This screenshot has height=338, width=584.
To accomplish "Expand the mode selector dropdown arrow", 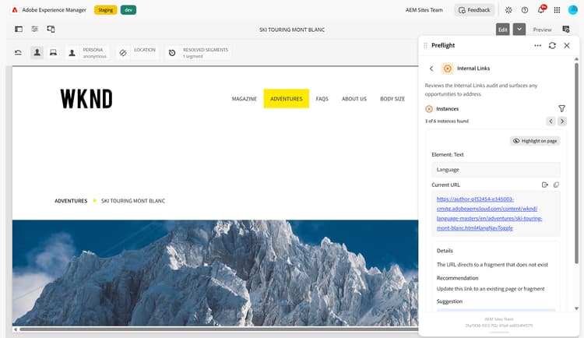I will tap(519, 30).
